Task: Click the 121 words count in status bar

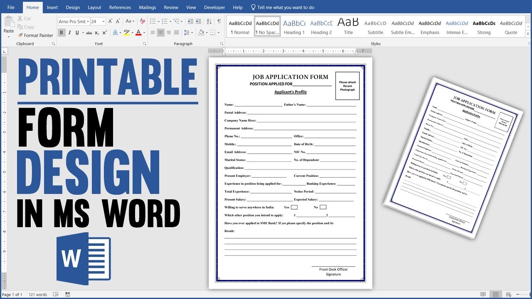Action: coord(38,294)
